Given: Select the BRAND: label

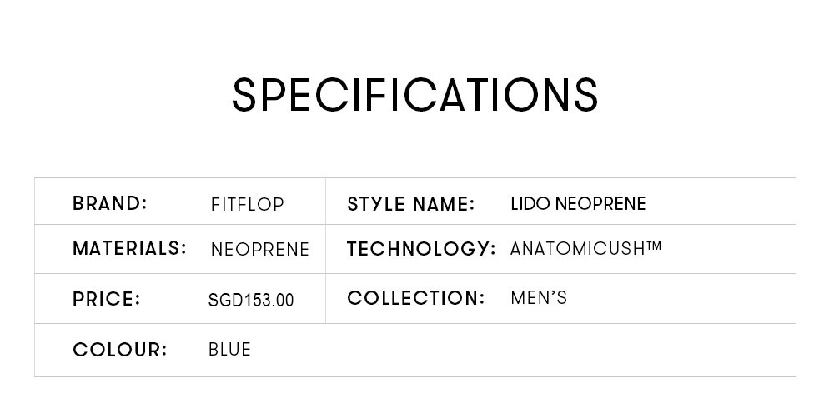Looking at the screenshot, I should click(109, 203).
